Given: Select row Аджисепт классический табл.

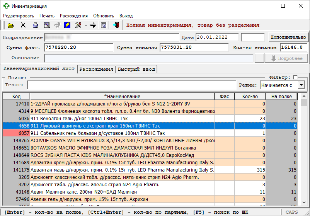Looking at the screenshot, I should (x=150, y=177).
